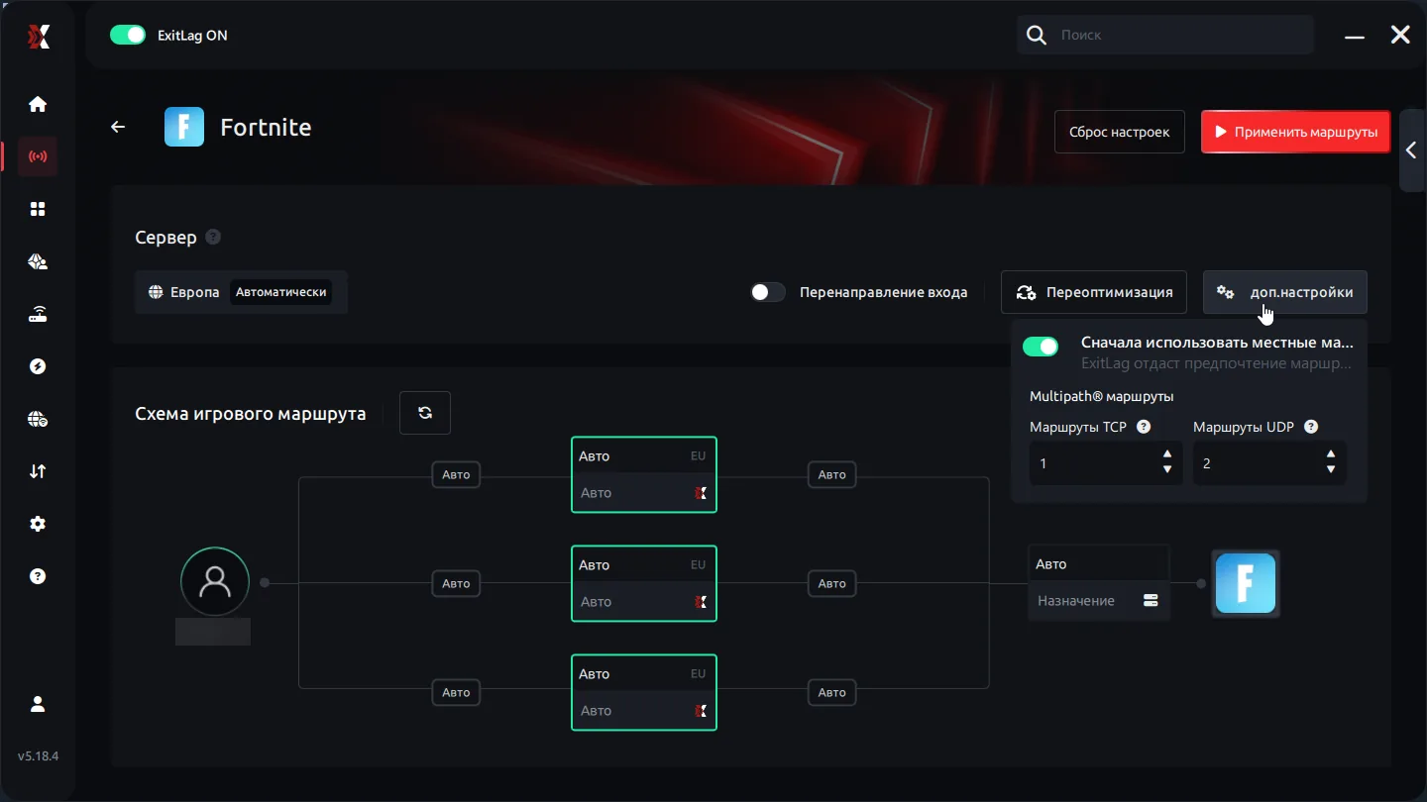Screen dimensions: 1427x802
Task: Open the bottom Авто EU route node
Action: [644, 692]
